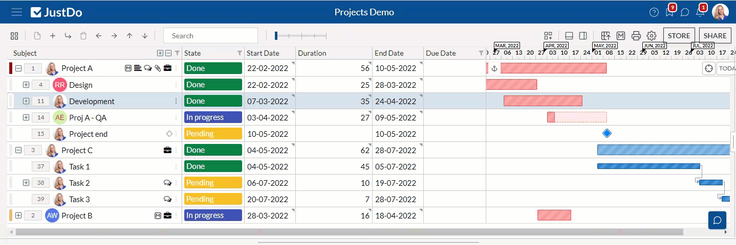This screenshot has width=736, height=245.
Task: Click the Project A Gantt bar
Action: click(x=553, y=68)
